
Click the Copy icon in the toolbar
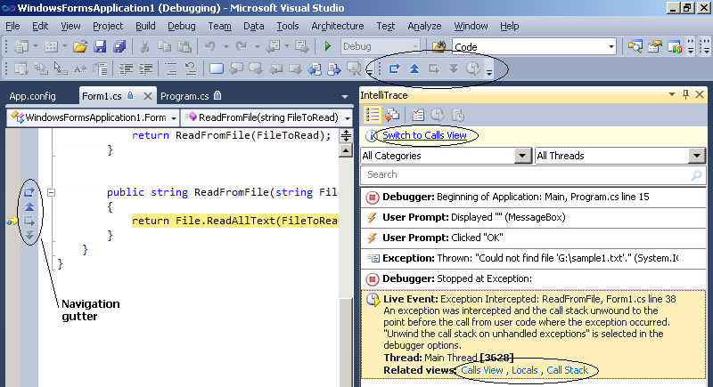[164, 46]
